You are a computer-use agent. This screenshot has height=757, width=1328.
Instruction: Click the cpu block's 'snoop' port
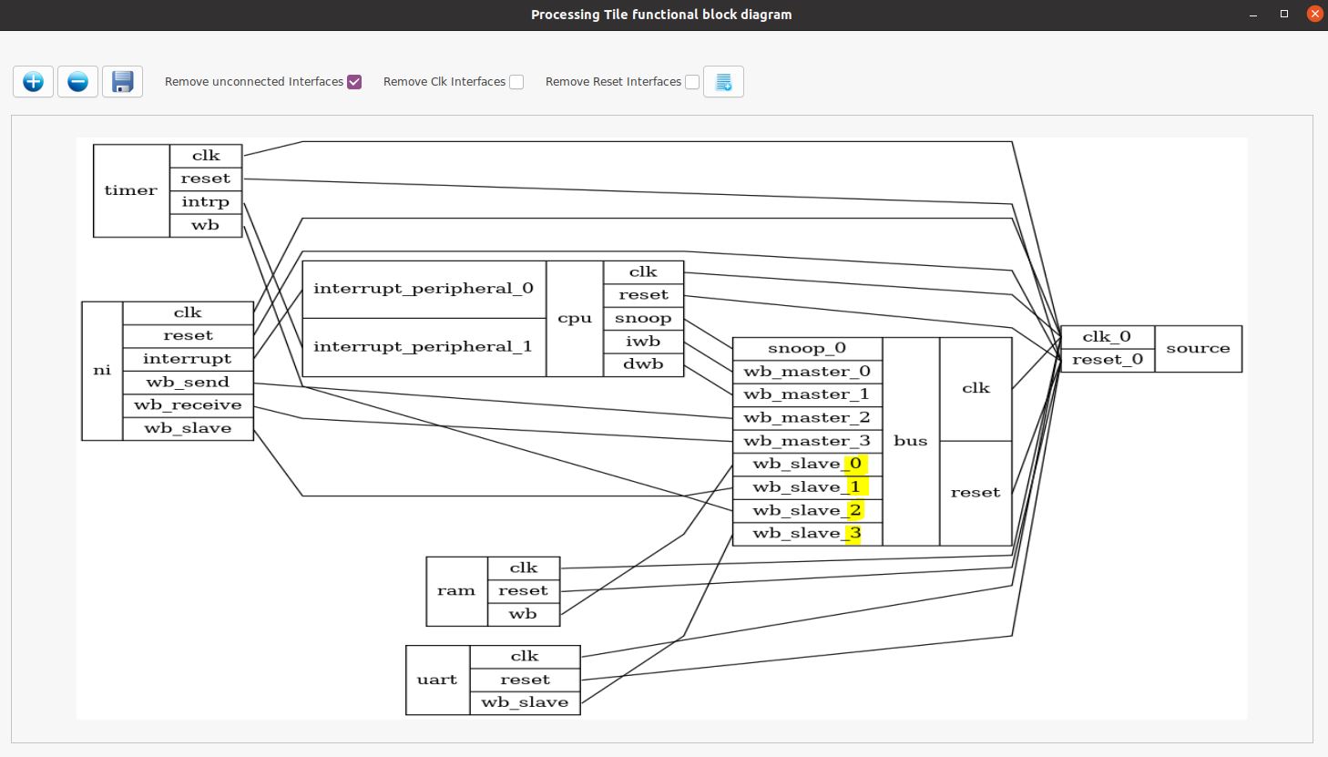pos(643,319)
